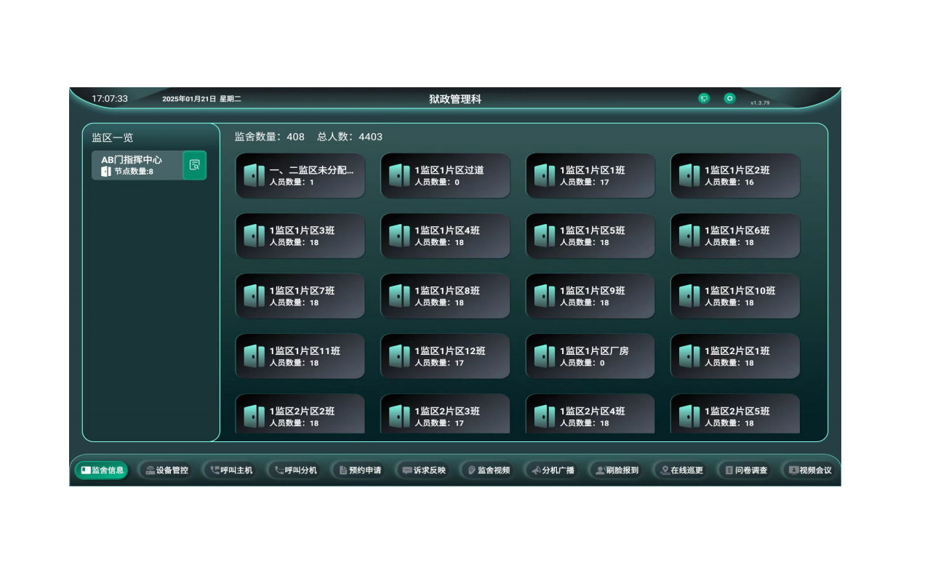
Task: Click the 1监区2片区4班 cell card
Action: click(x=590, y=415)
